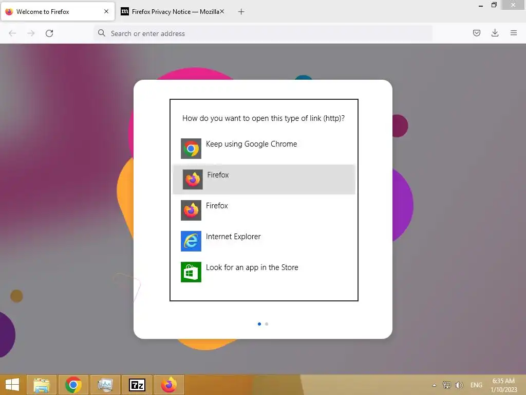Go to the second onboarding step dot
Image resolution: width=526 pixels, height=395 pixels.
pos(267,324)
